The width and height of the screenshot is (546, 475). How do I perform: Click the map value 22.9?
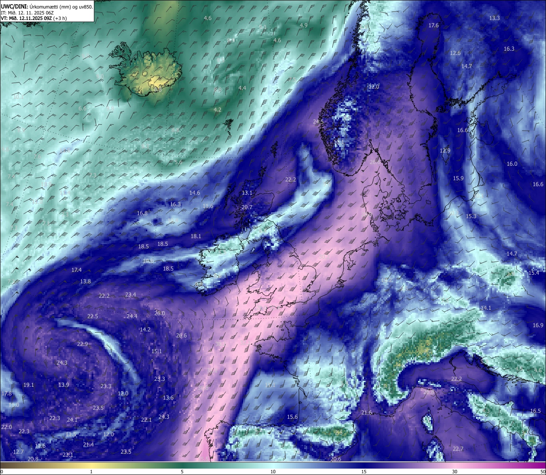(x=82, y=344)
